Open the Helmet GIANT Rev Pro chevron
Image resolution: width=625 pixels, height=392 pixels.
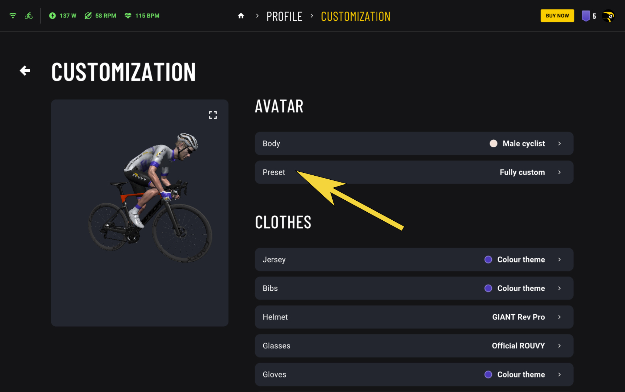(559, 317)
